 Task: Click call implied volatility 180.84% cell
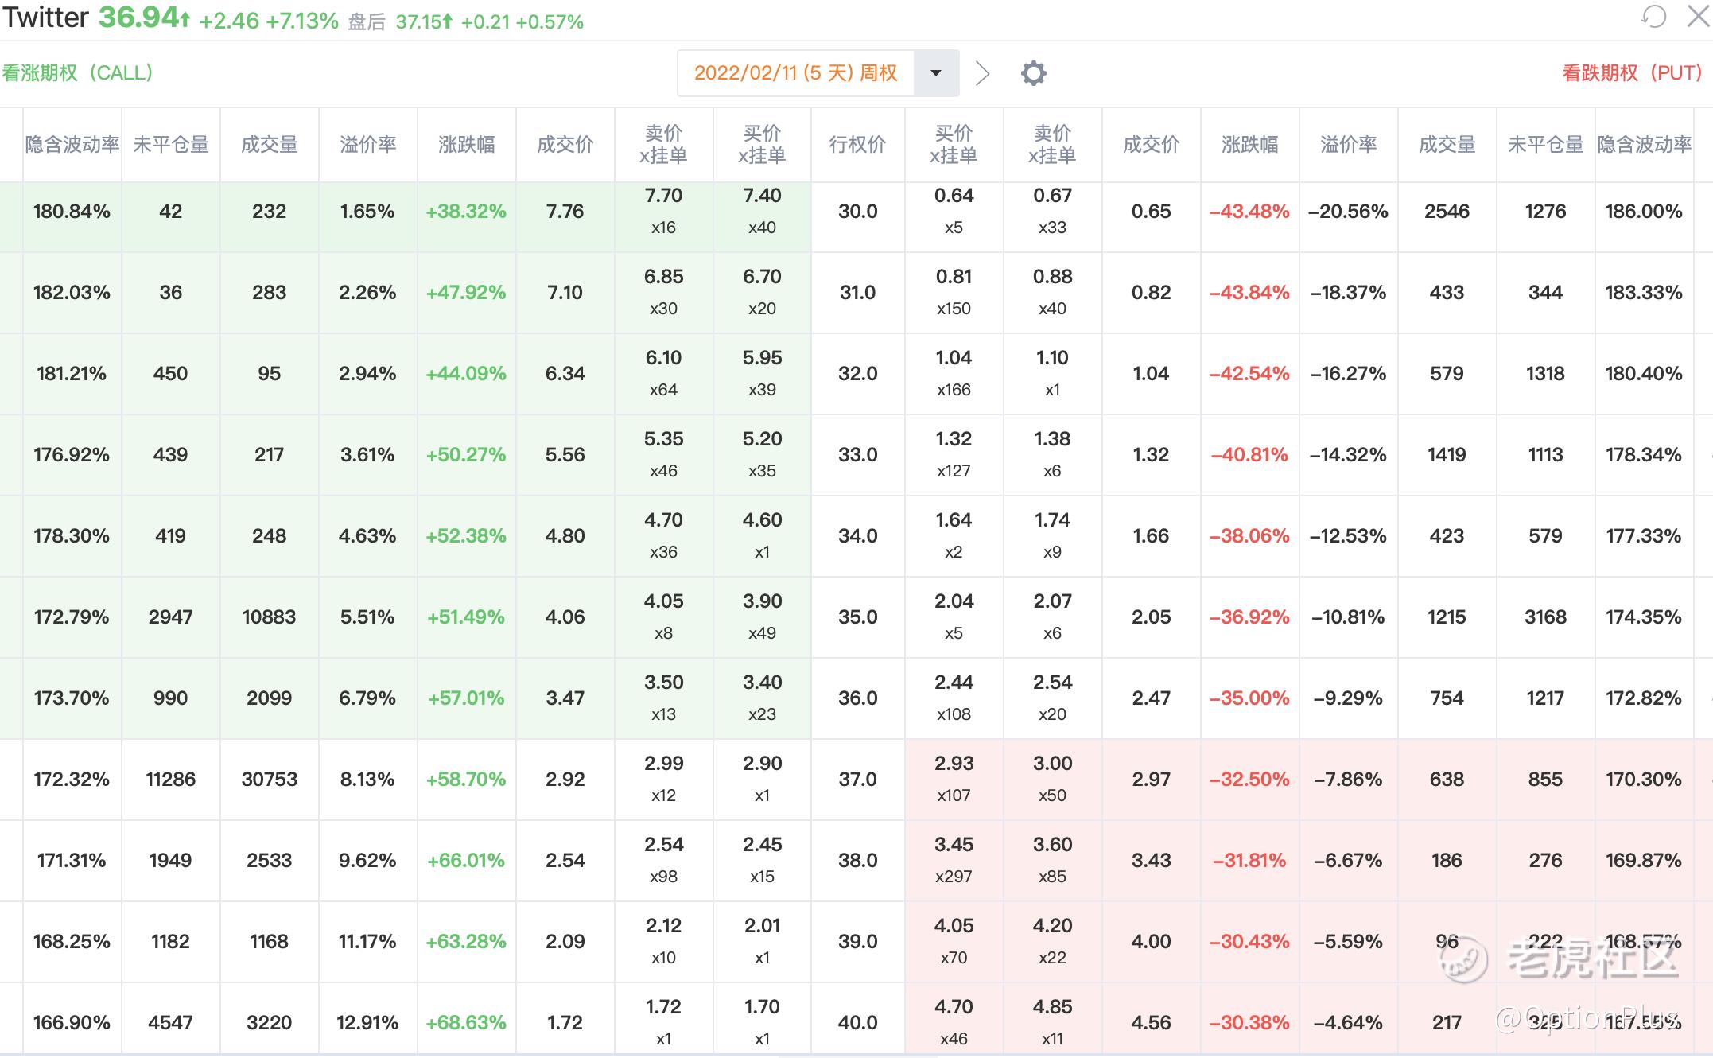point(72,212)
